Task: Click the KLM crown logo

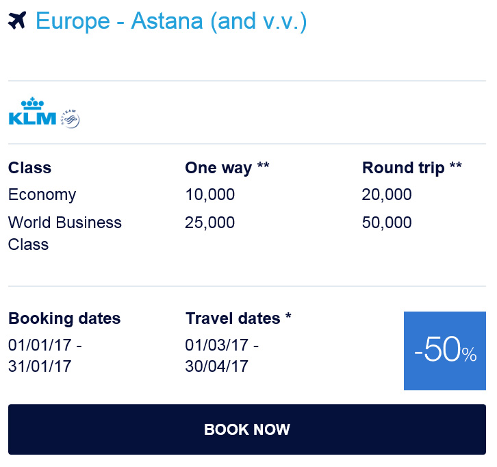Action: click(x=32, y=112)
